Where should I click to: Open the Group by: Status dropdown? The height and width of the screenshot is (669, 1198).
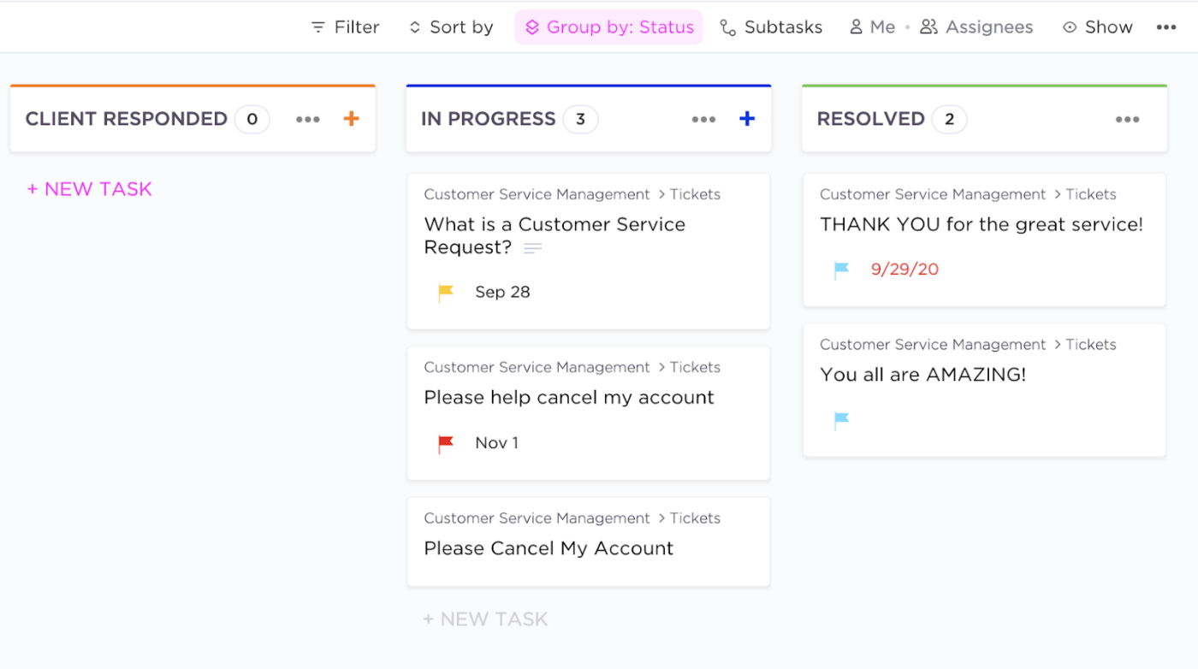pyautogui.click(x=608, y=27)
